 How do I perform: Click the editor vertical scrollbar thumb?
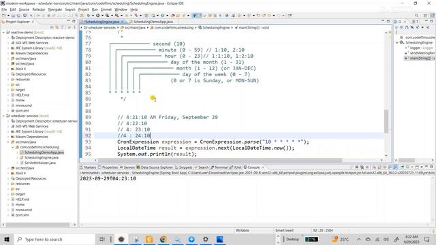386,121
